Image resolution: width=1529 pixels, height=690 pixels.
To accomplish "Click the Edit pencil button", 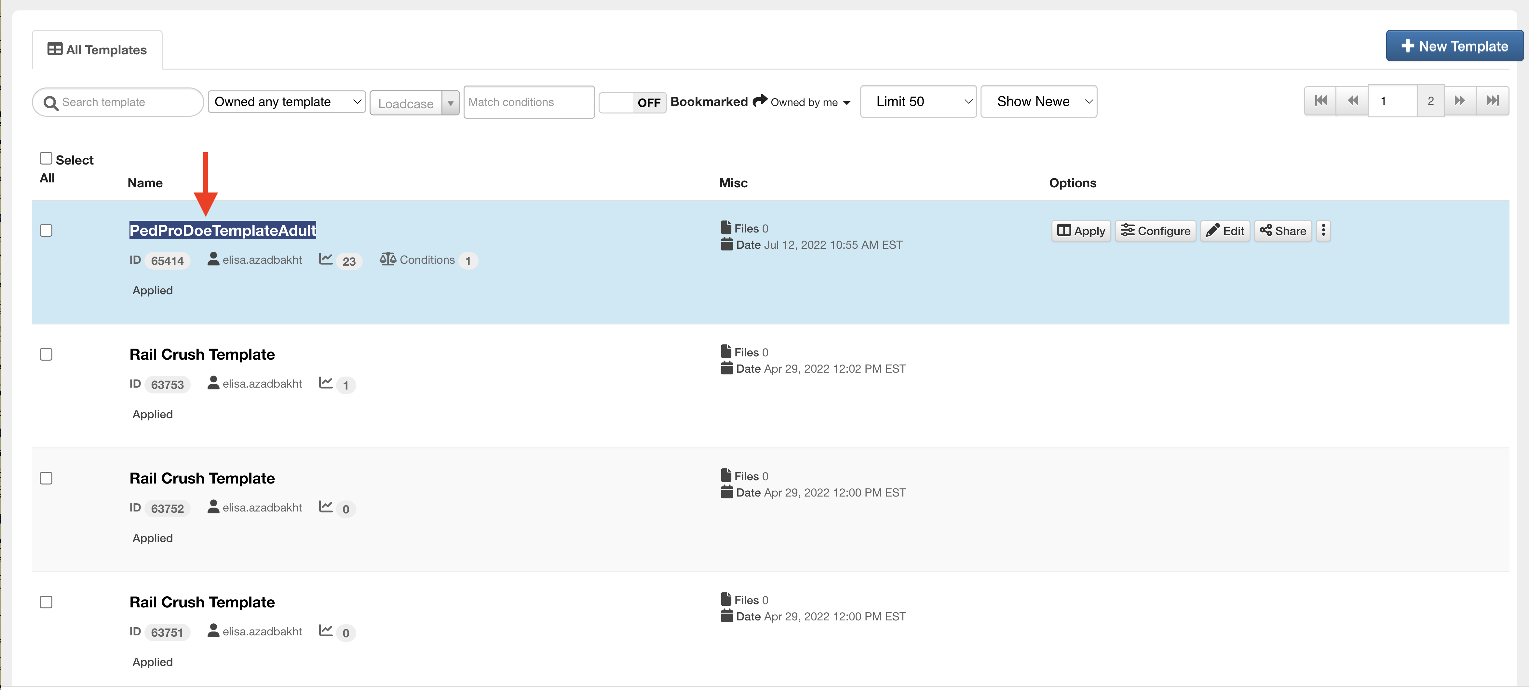I will pyautogui.click(x=1225, y=231).
